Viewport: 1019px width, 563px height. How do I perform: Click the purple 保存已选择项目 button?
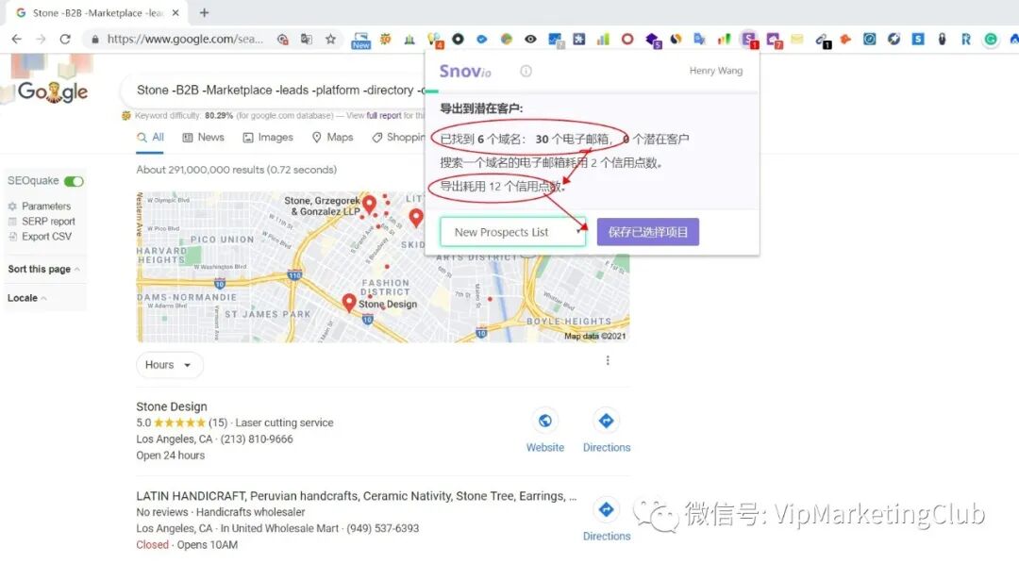(648, 232)
